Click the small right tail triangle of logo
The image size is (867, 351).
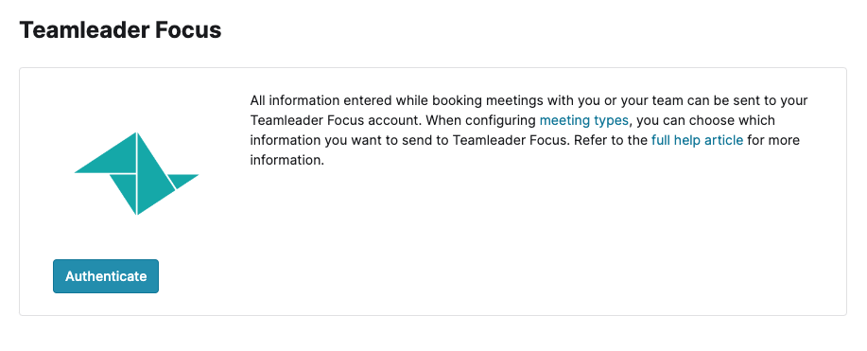click(x=181, y=180)
